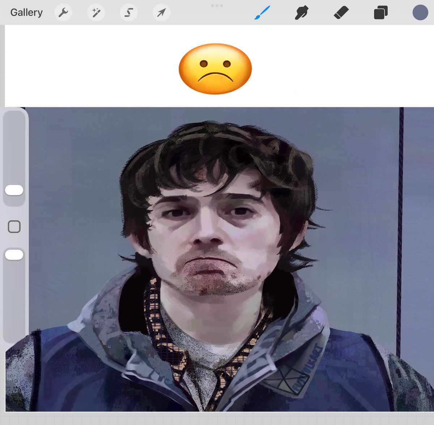The width and height of the screenshot is (434, 425).
Task: Activate the Transform arrow tool
Action: coord(161,13)
